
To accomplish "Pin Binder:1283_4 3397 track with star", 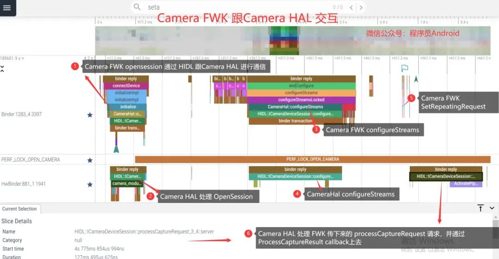I will 90,115.
